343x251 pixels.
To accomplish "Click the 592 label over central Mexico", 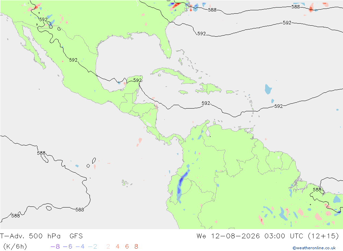I will [x=73, y=60].
